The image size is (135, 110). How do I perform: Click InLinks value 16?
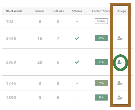coord(40,38)
